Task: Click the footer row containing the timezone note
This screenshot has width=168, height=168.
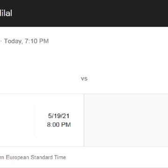Action: 84,157
